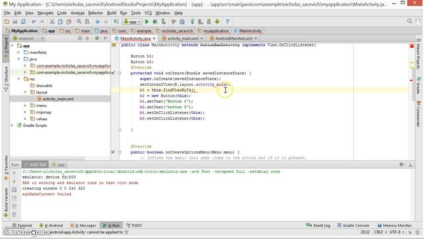Open Maven Projects side panel
This screenshot has width=424, height=239.
tap(418, 54)
